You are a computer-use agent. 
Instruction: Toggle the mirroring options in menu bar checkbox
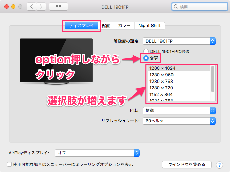click(x=9, y=164)
